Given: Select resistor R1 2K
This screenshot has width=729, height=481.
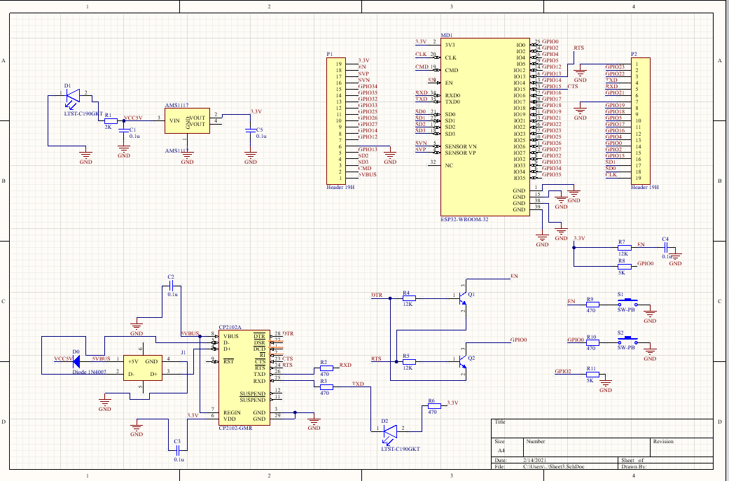Looking at the screenshot, I should tap(111, 121).
